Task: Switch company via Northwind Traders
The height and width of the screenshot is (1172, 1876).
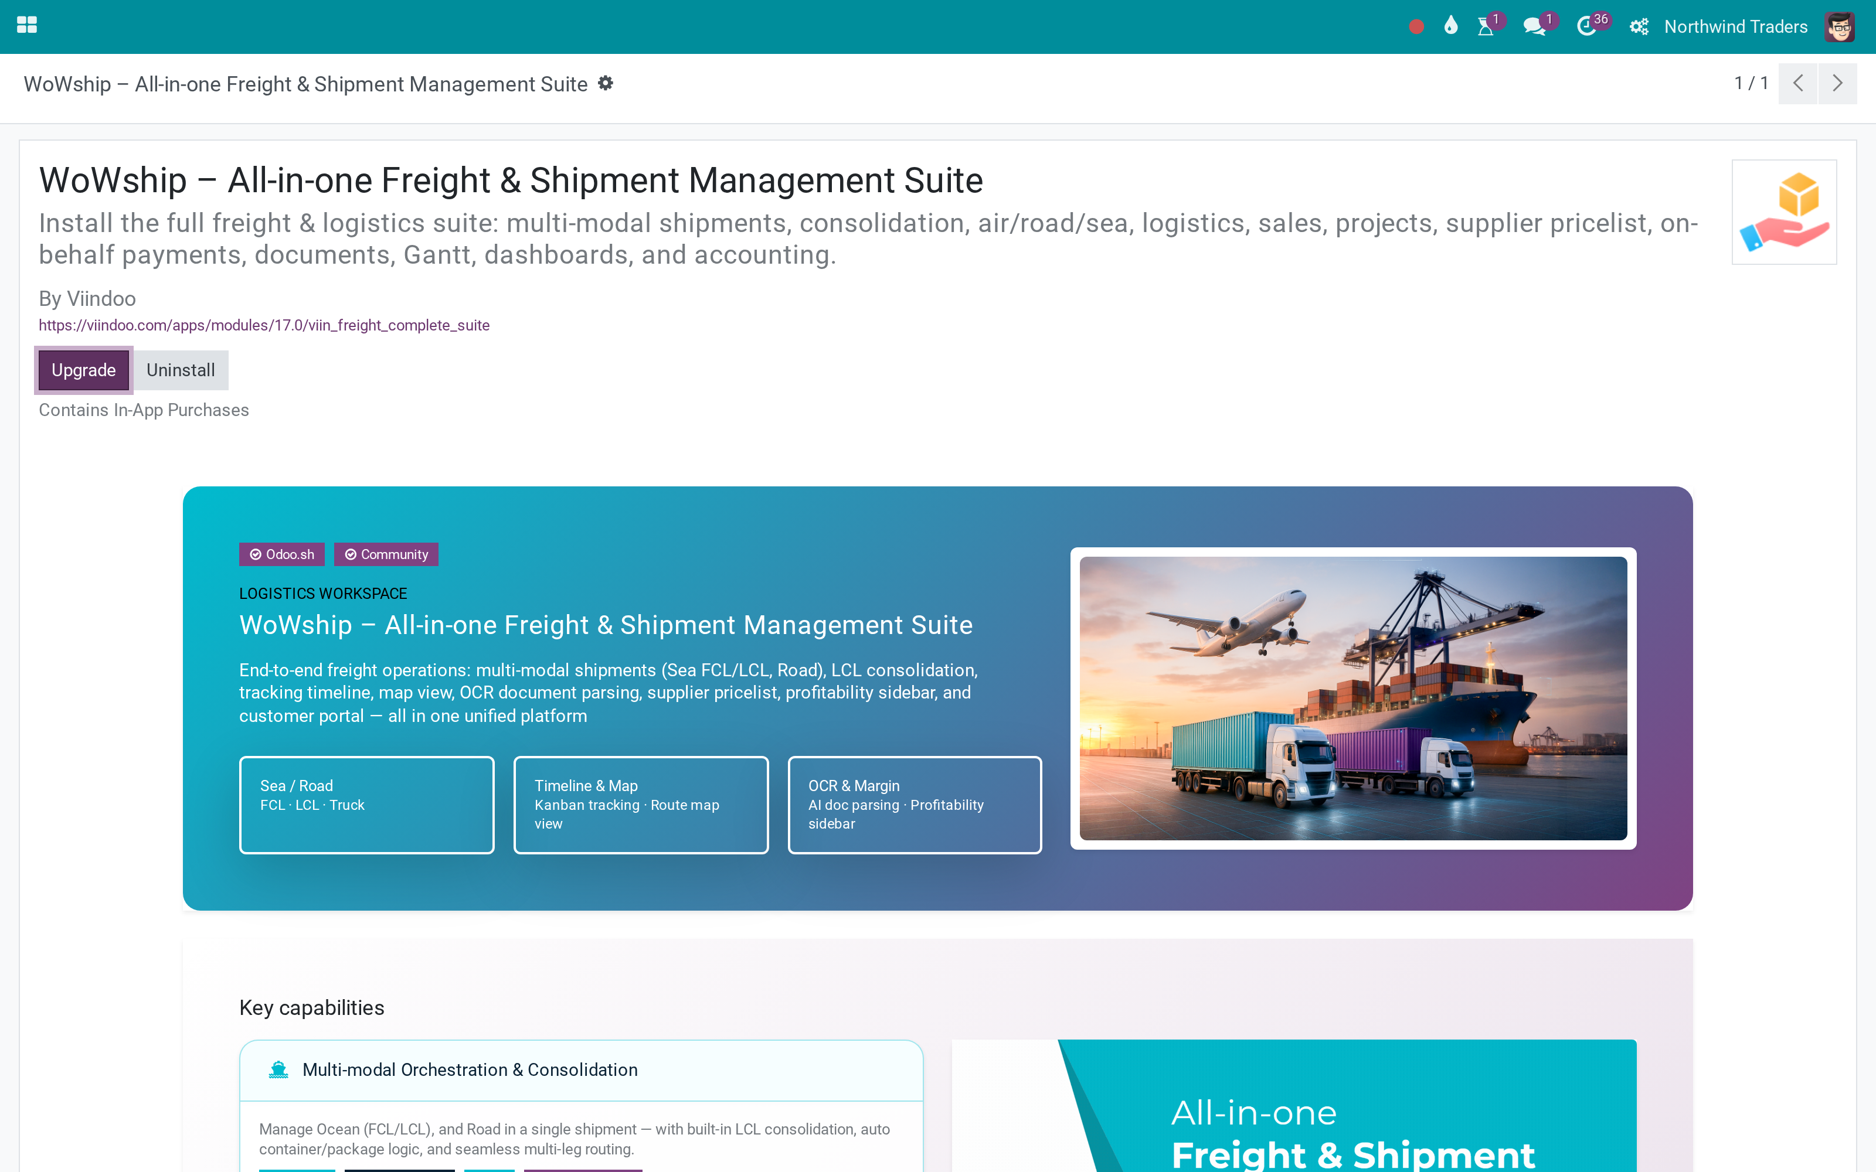Action: (1736, 27)
